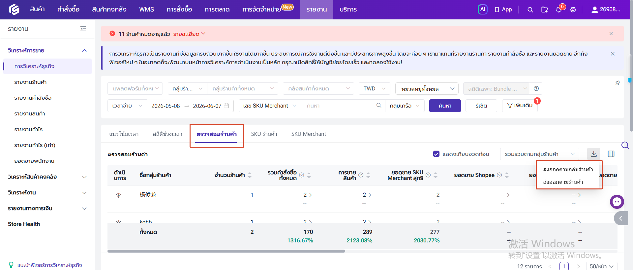Click แนะนำฟีเจอร์การวิเคราะห์ธุรกิจ link
633x270 pixels.
pos(49,265)
